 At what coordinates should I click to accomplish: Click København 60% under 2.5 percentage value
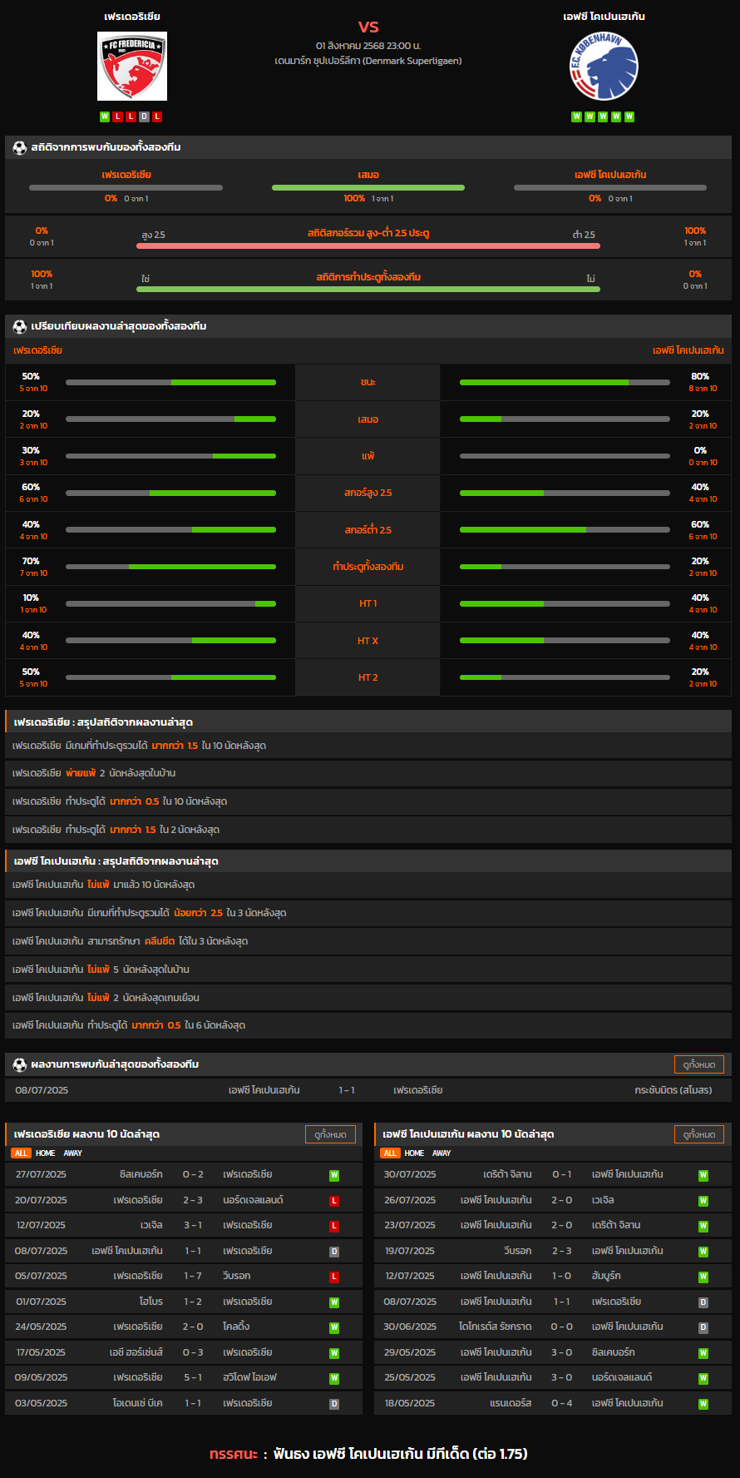coord(701,525)
